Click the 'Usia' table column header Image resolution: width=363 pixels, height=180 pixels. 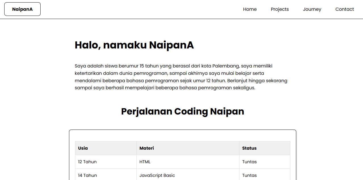pos(83,148)
